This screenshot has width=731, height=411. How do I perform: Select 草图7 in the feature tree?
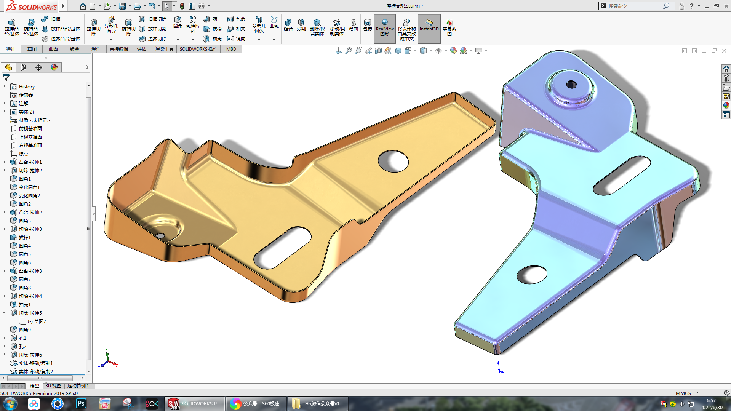pyautogui.click(x=37, y=321)
